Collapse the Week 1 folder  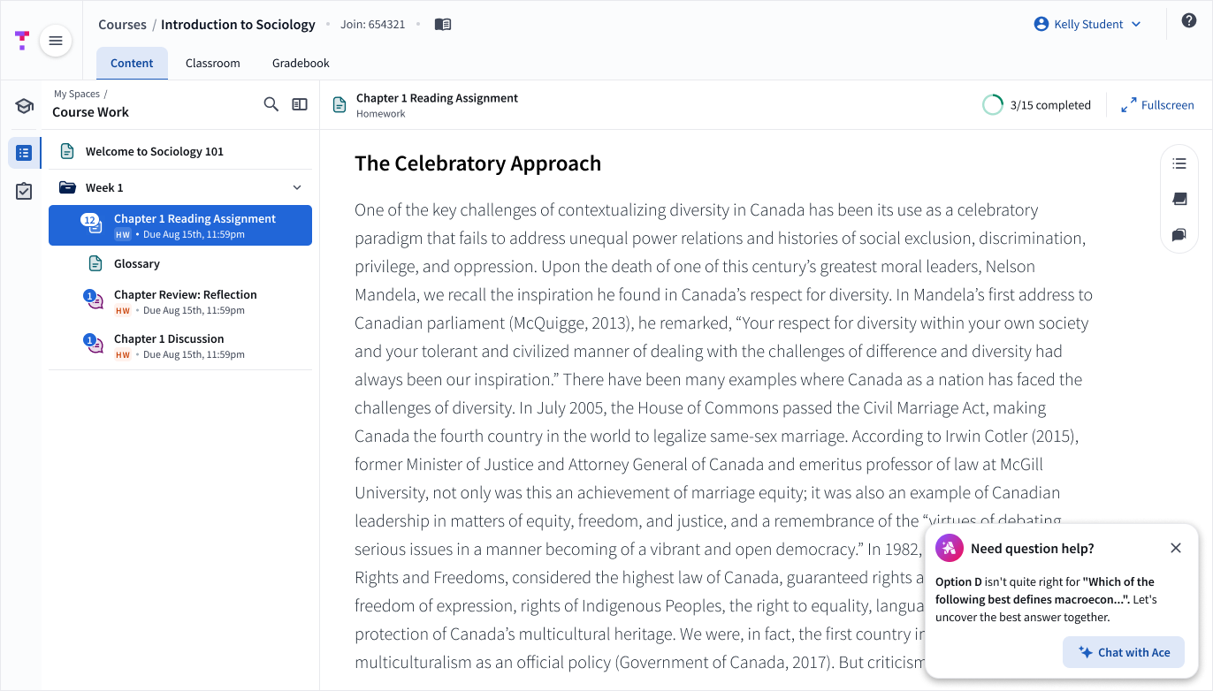tap(297, 187)
